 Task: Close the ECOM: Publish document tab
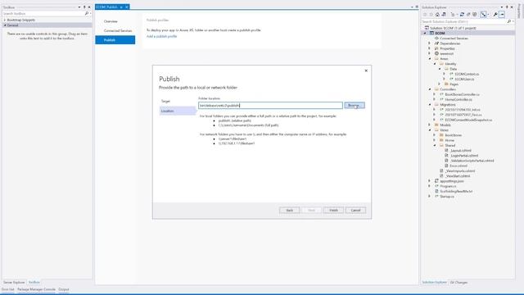tap(127, 7)
